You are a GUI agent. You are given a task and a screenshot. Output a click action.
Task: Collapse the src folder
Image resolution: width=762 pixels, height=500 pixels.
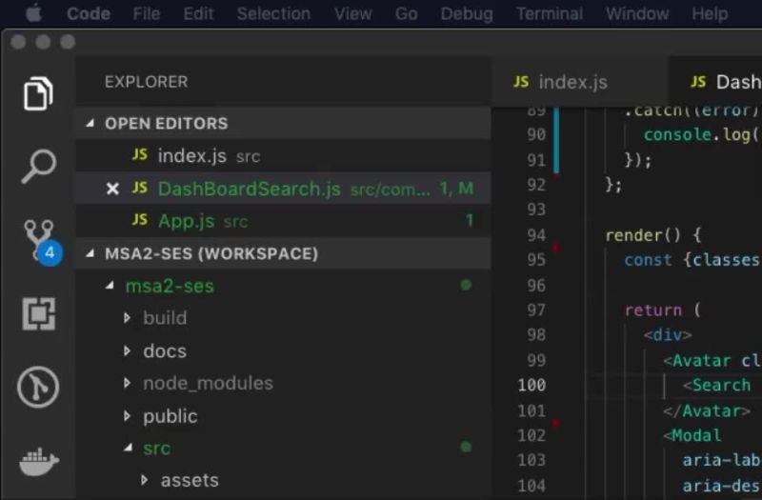click(x=129, y=448)
